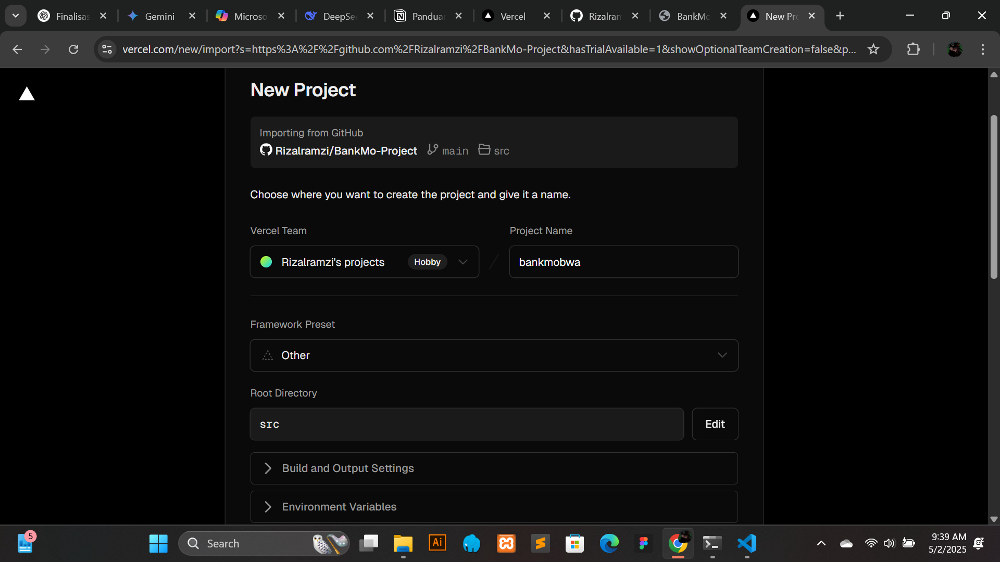
Task: Open a new browser tab
Action: click(x=840, y=16)
